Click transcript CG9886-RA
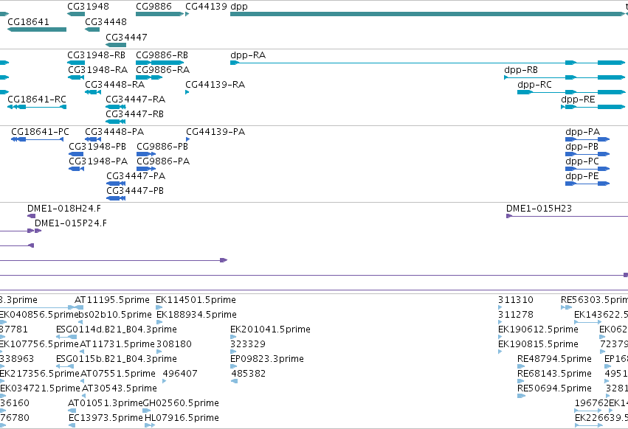Image resolution: width=628 pixels, height=429 pixels. tap(149, 77)
